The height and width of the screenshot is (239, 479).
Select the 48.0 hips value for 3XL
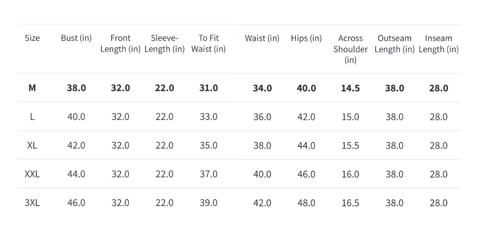tap(306, 203)
